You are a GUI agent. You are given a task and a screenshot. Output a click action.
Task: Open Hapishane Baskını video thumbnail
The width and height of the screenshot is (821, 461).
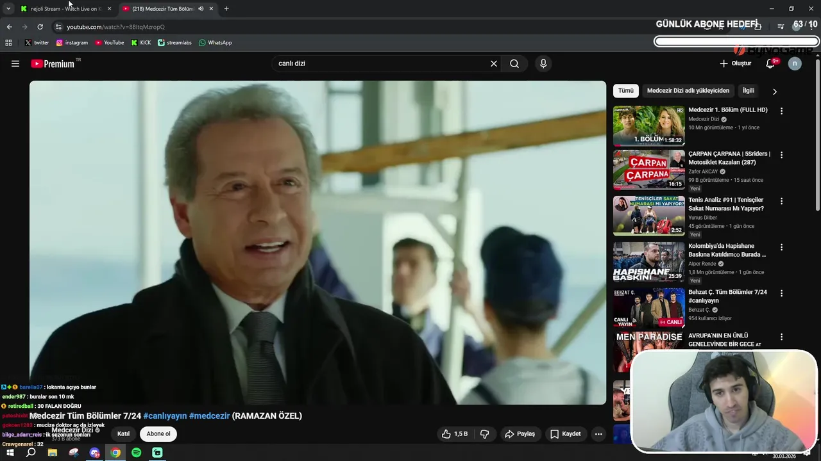point(648,262)
